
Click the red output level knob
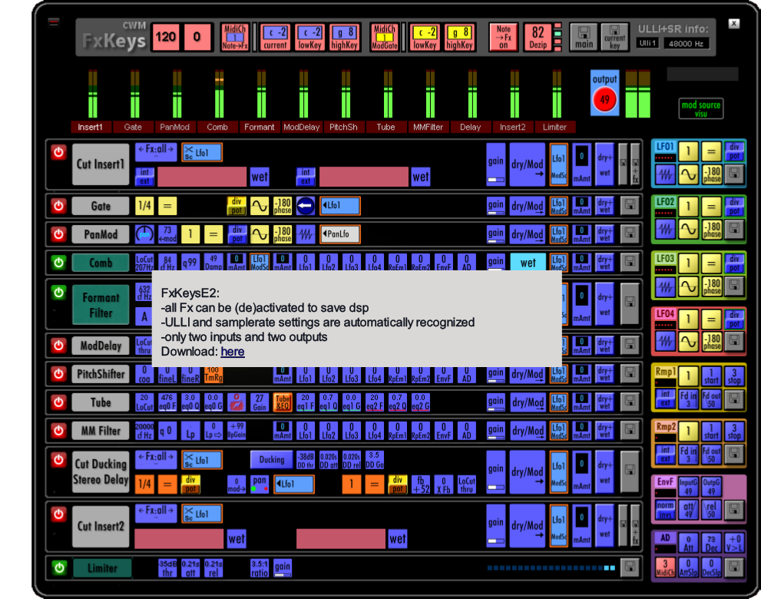coord(605,100)
